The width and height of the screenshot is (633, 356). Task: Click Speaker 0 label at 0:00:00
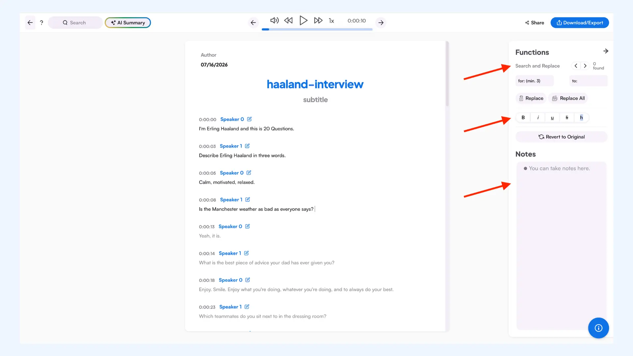pos(232,119)
